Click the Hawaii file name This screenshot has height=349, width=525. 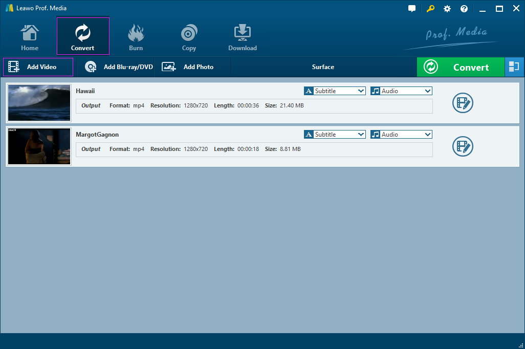(x=85, y=91)
